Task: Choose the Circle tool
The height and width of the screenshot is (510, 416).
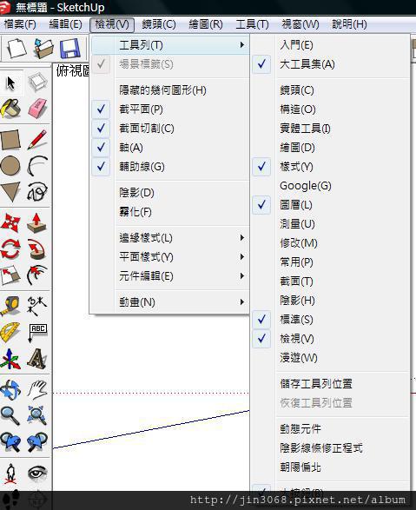Action: (10, 166)
